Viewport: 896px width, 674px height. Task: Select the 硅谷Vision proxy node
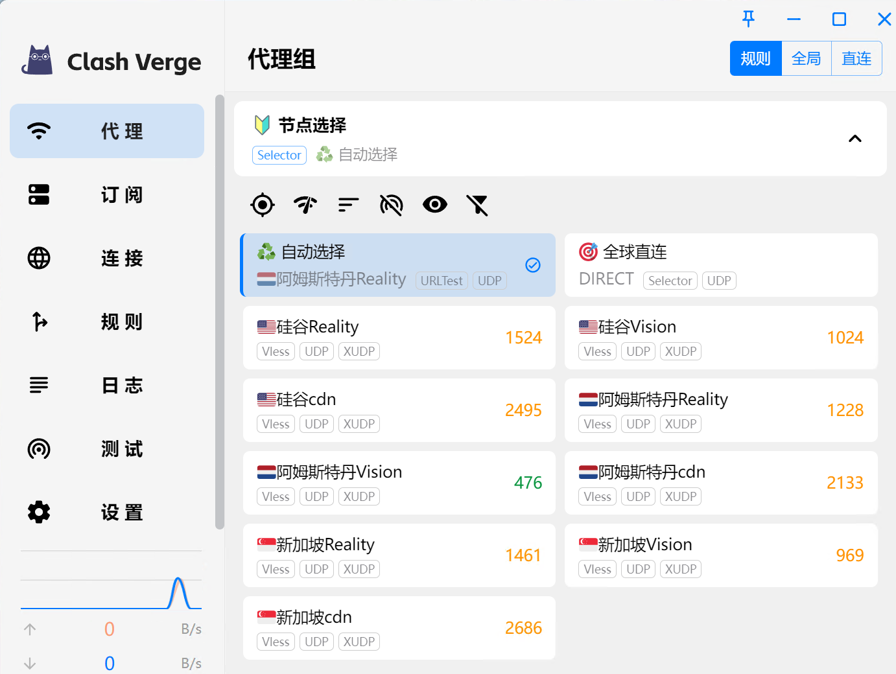[720, 338]
